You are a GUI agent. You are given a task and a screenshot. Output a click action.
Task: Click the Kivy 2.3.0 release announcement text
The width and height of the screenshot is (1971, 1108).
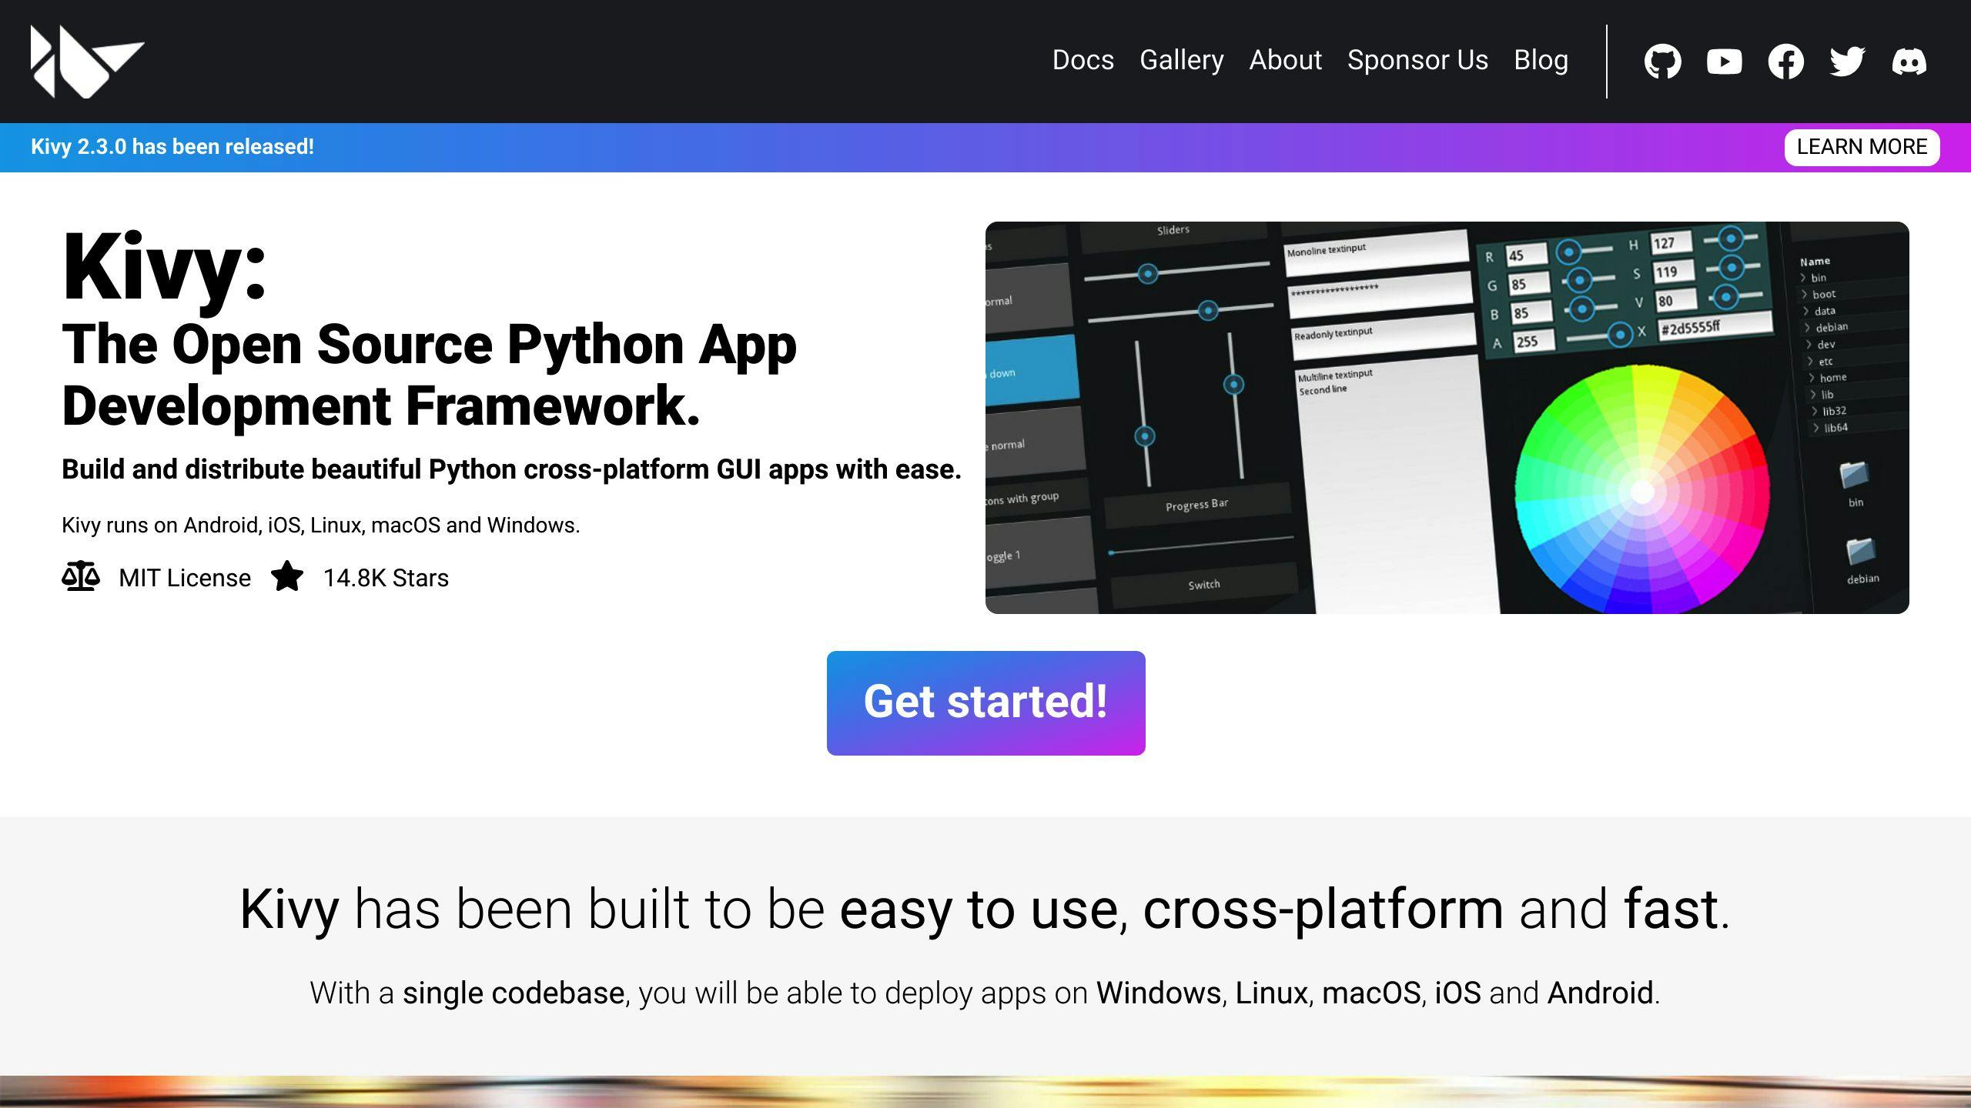tap(172, 147)
